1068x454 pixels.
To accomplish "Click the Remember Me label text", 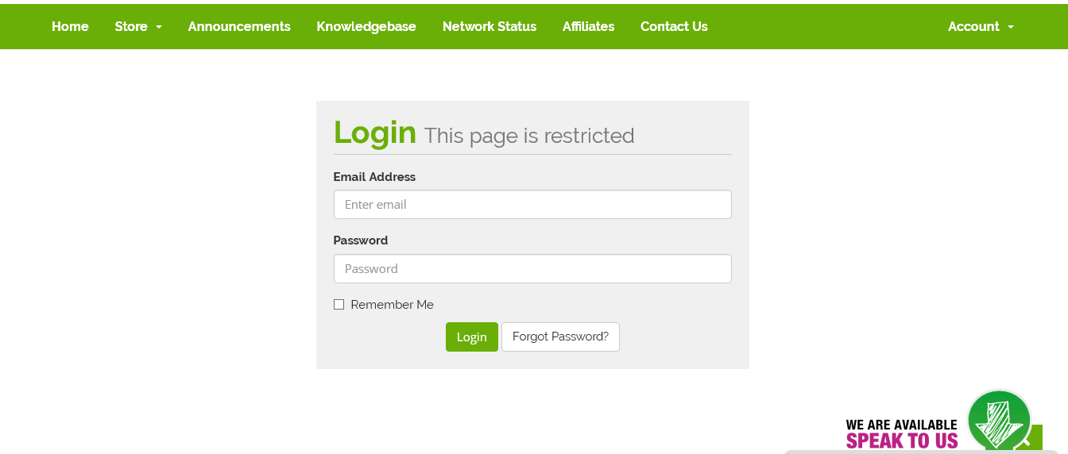I will click(392, 304).
